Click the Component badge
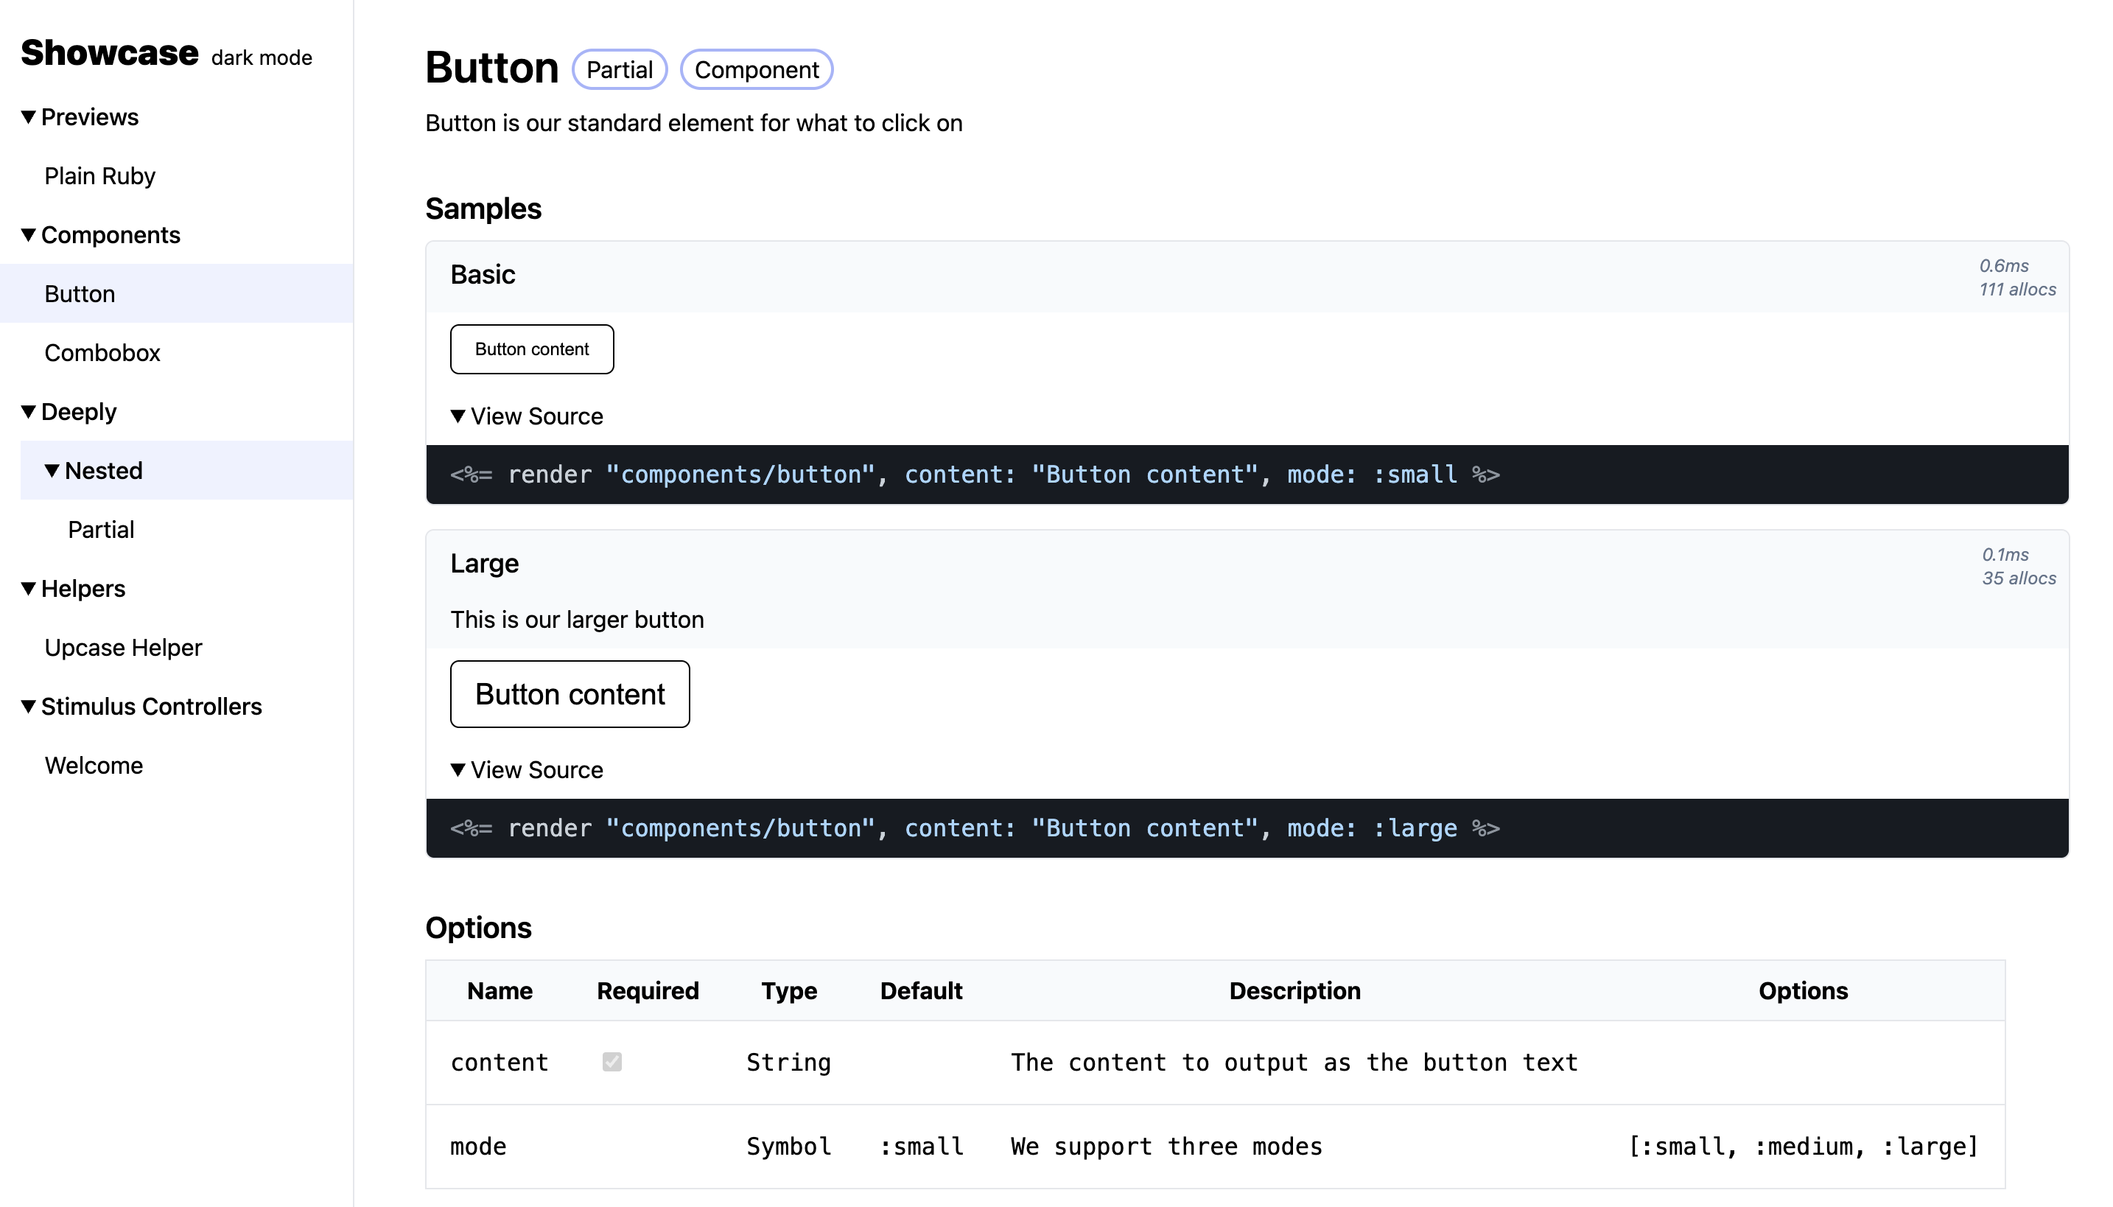The width and height of the screenshot is (2113, 1207). click(x=756, y=69)
